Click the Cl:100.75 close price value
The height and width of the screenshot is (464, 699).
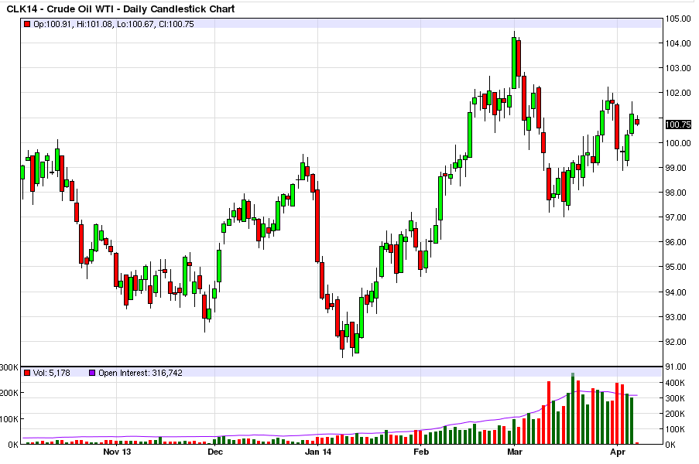[x=176, y=24]
